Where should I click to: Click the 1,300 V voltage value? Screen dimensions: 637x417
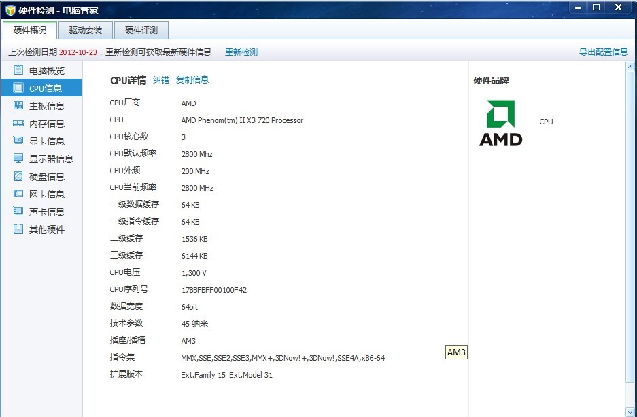coord(194,273)
